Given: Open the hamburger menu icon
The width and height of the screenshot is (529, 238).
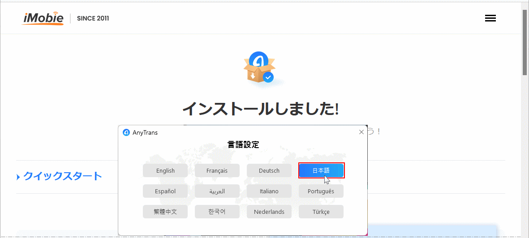Looking at the screenshot, I should pyautogui.click(x=490, y=18).
